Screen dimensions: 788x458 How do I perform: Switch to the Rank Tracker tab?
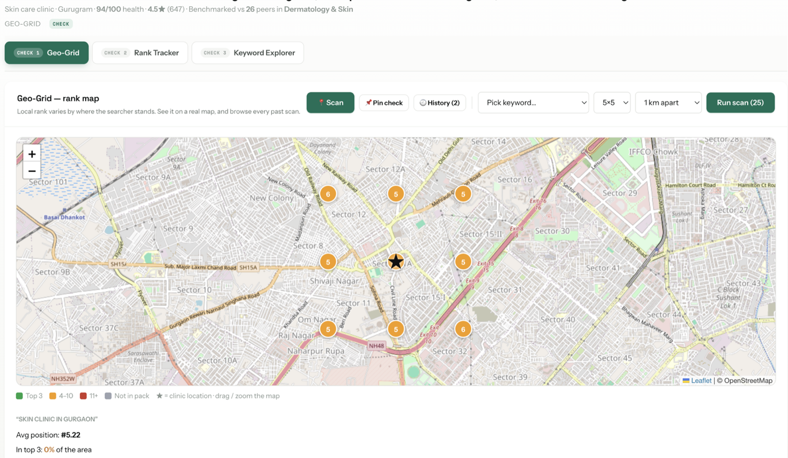140,53
